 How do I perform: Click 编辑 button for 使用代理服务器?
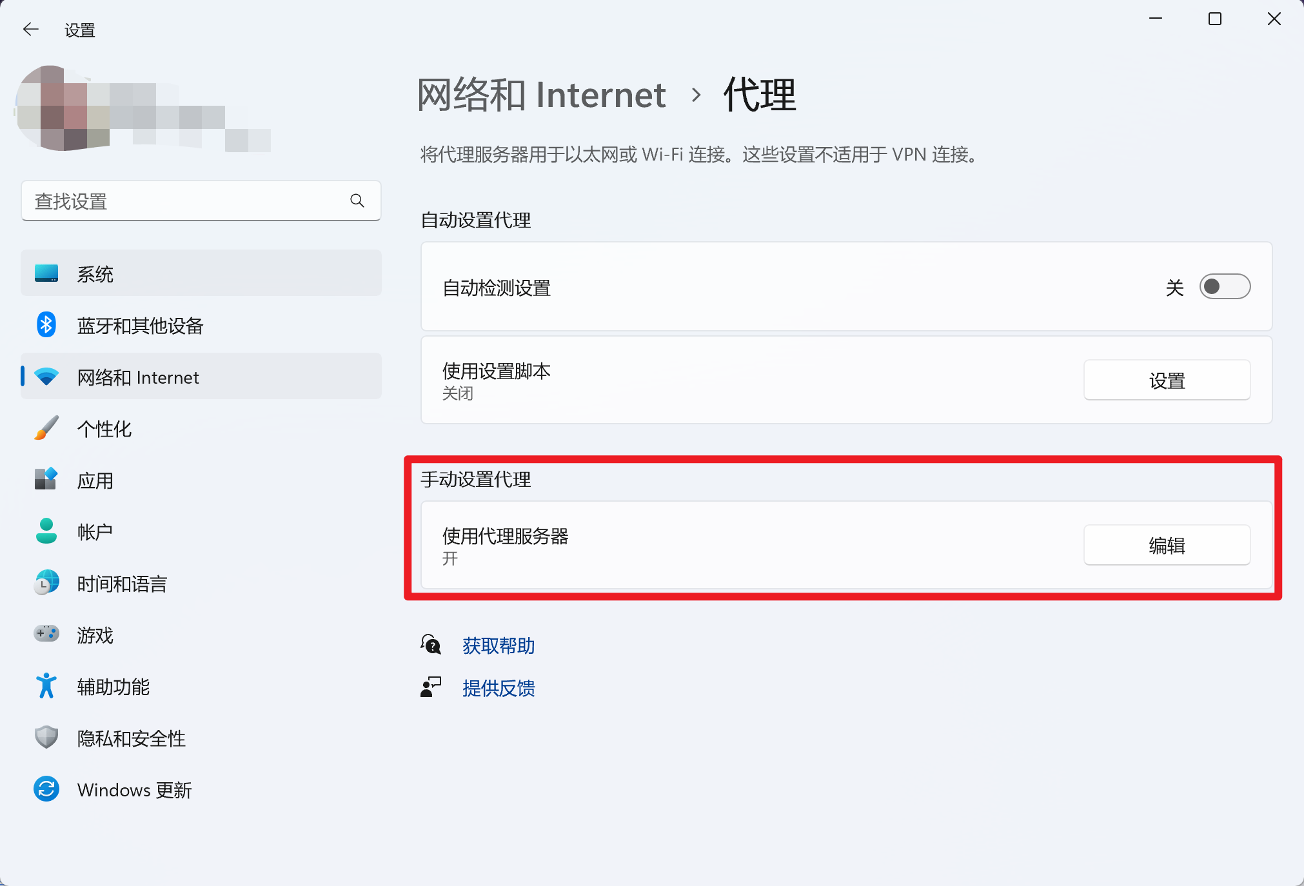tap(1167, 546)
